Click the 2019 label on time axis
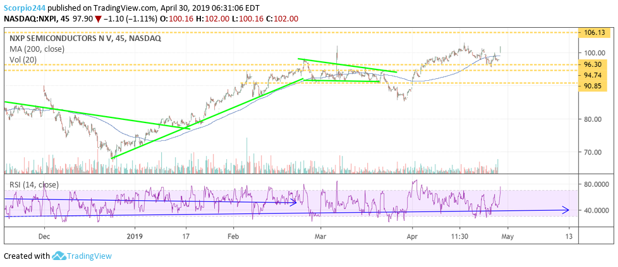Screen dimensions: 618x267 pyautogui.click(x=135, y=236)
